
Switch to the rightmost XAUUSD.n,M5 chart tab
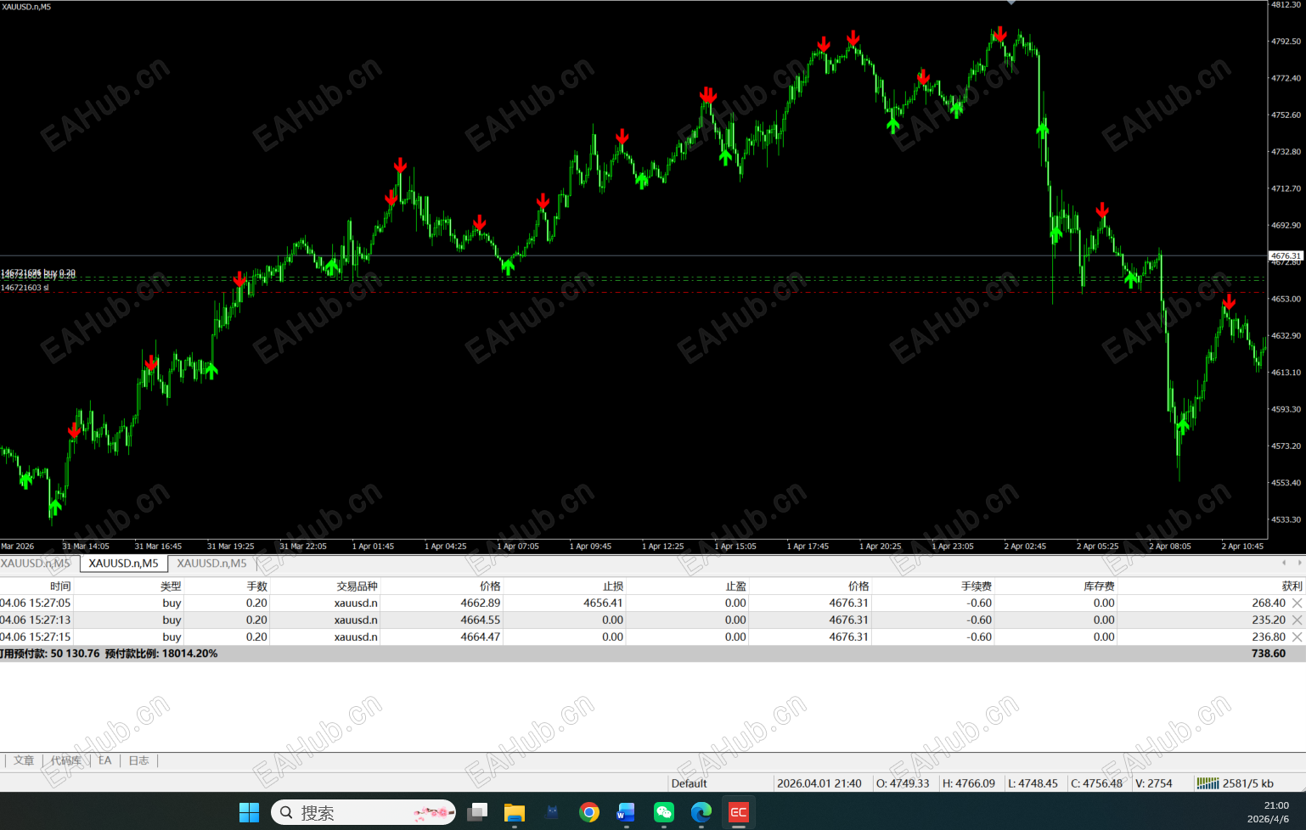211,564
